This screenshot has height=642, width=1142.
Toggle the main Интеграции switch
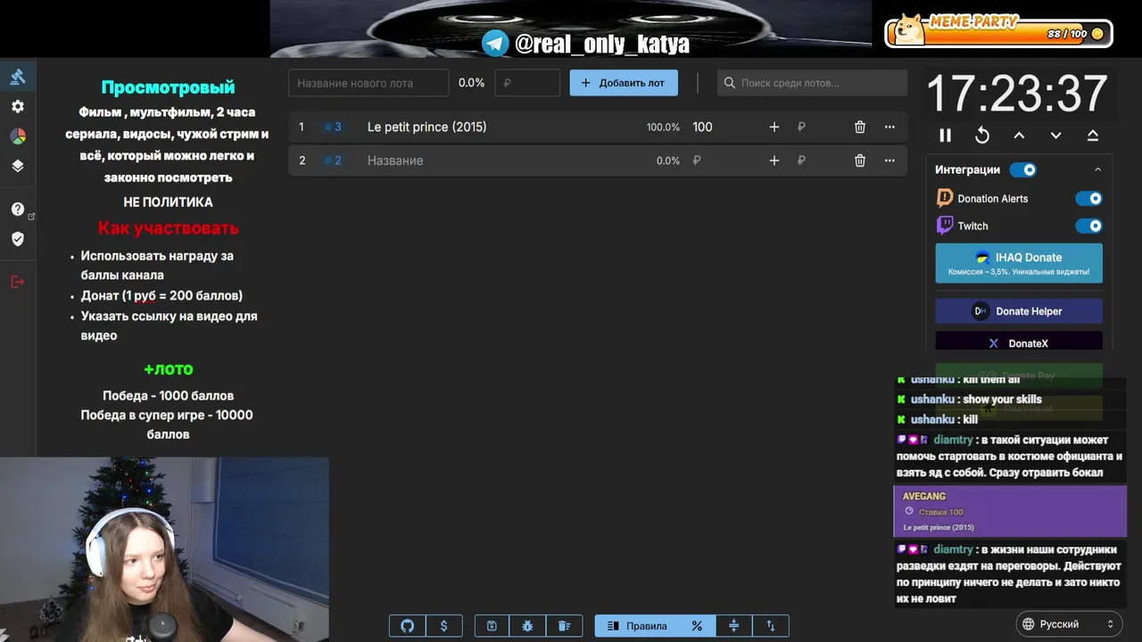point(1023,169)
